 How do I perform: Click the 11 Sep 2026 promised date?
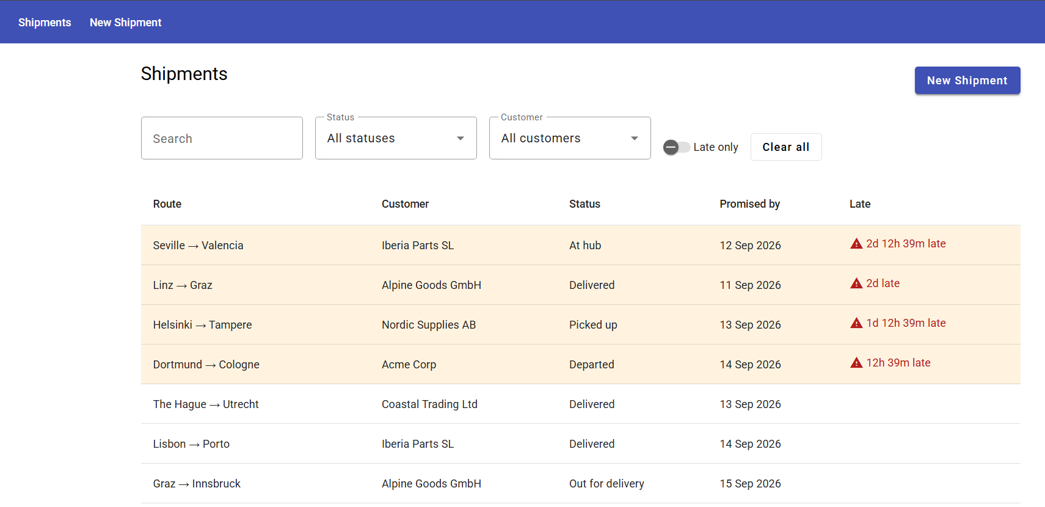pos(750,285)
